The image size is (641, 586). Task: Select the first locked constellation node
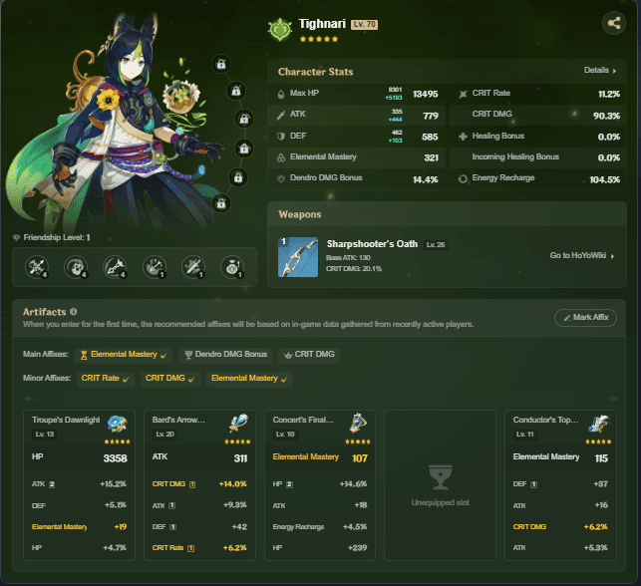tap(221, 64)
